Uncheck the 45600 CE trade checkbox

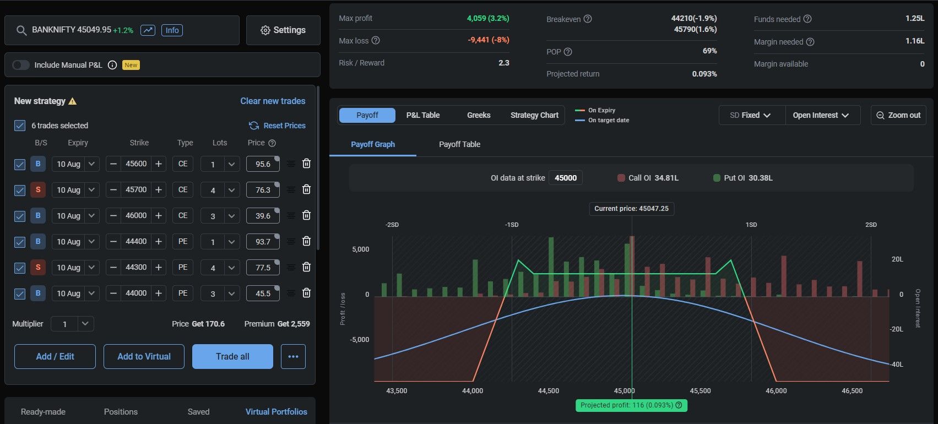coord(20,164)
